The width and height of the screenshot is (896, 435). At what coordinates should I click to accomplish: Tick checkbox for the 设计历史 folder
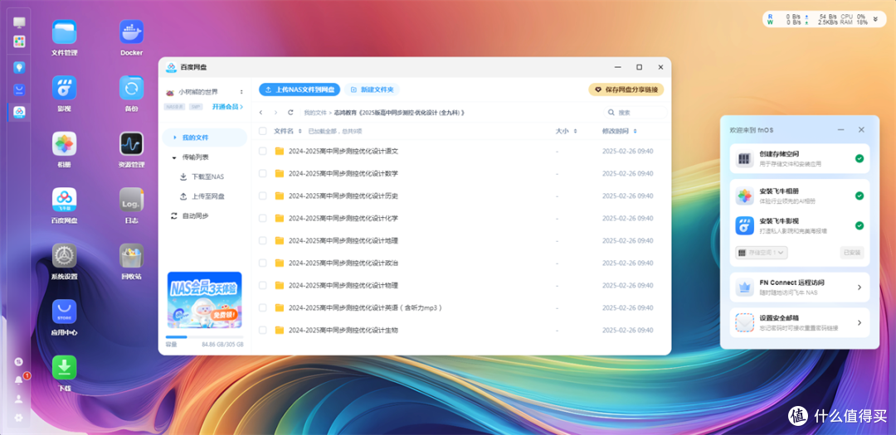[263, 196]
